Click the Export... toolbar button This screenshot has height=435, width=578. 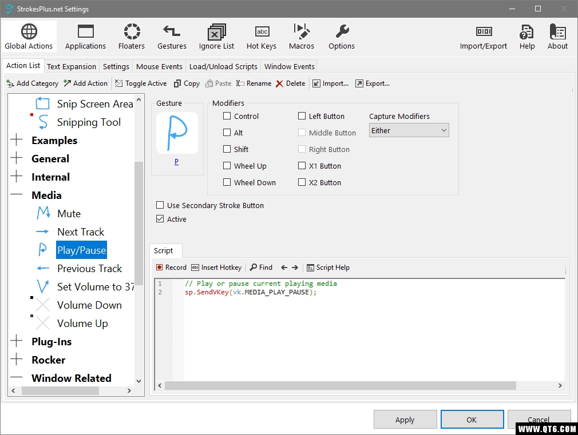click(x=373, y=83)
